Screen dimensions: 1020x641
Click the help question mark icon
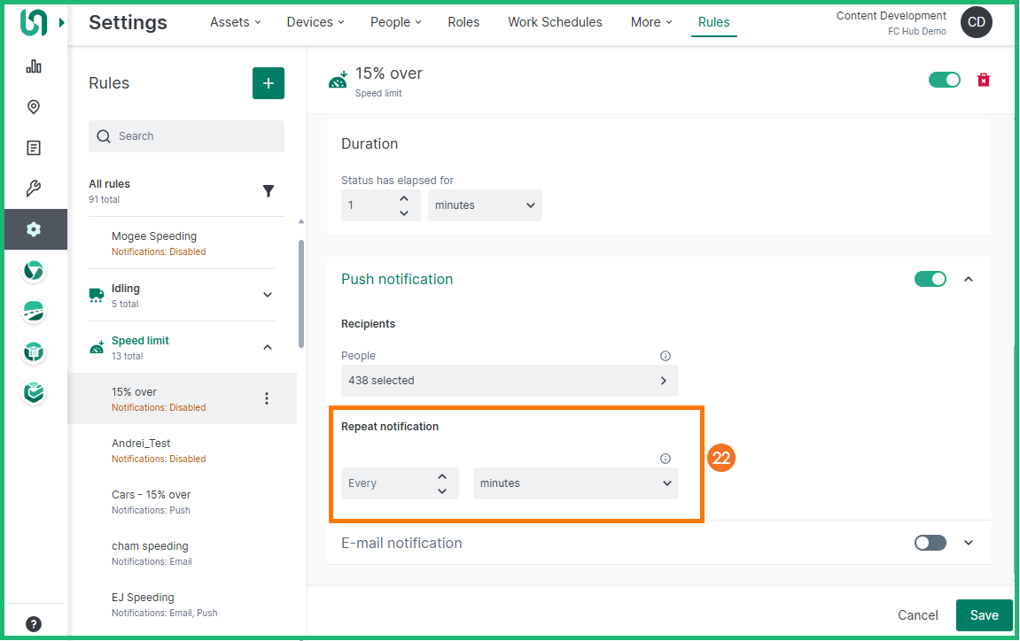(34, 623)
